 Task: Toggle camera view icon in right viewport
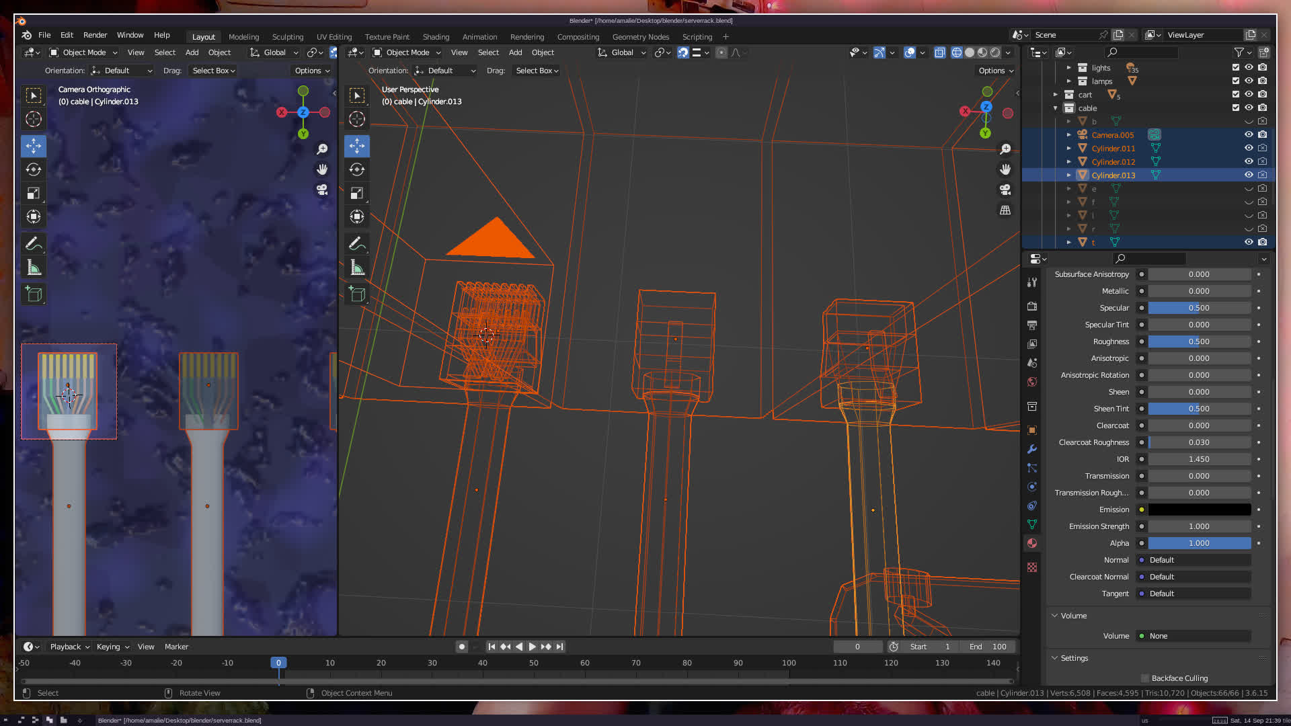point(1005,190)
